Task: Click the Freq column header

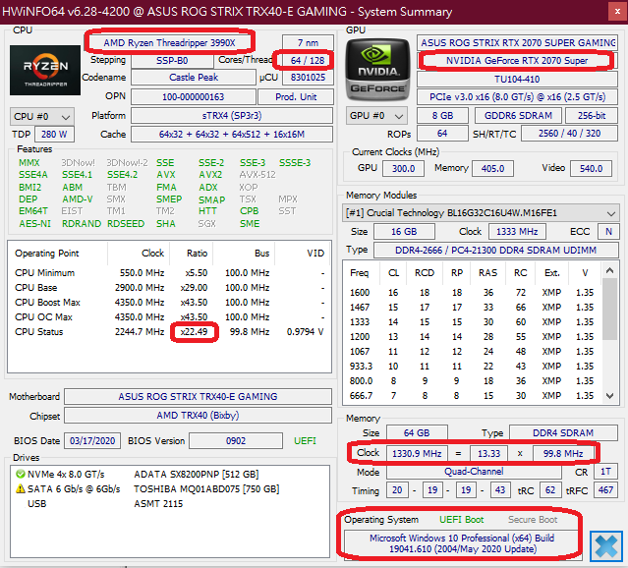Action: (360, 273)
